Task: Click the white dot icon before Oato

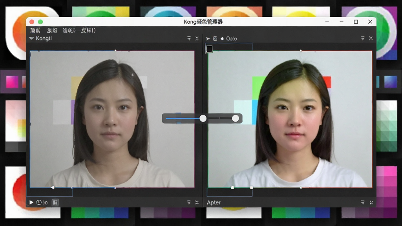Action: tap(222, 39)
